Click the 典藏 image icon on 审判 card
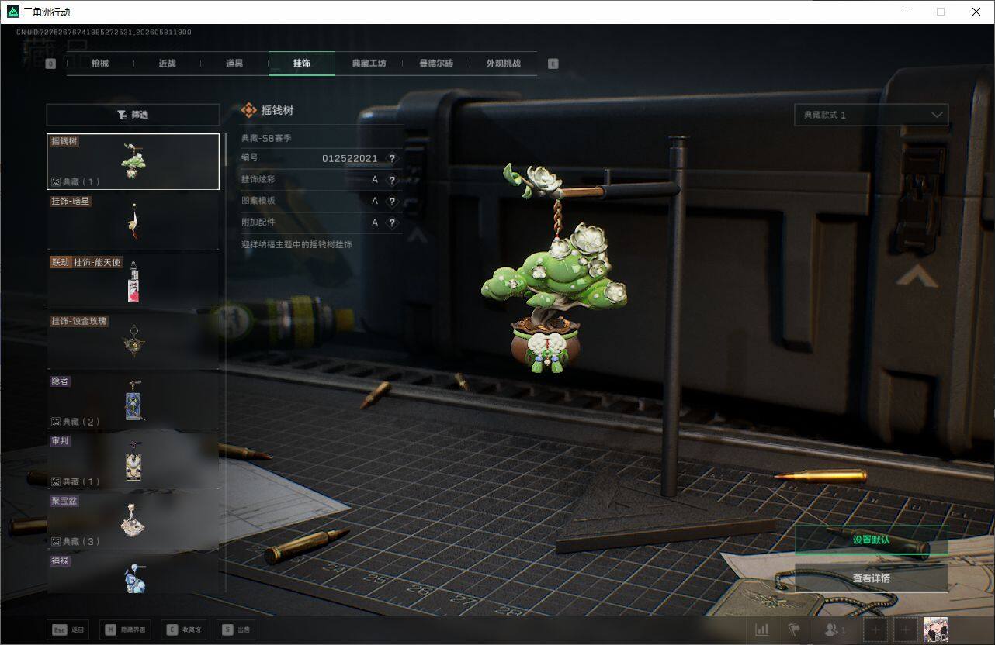This screenshot has width=995, height=645. coord(56,481)
